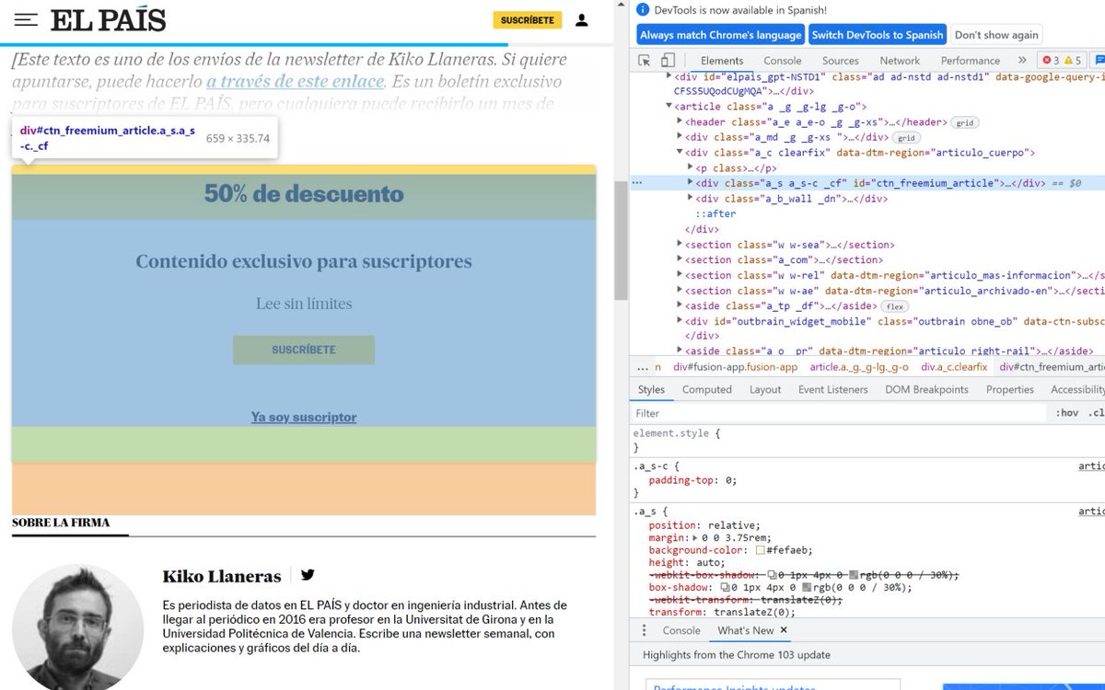Collapse the a_c clearfix div node
1105x690 pixels.
point(680,153)
